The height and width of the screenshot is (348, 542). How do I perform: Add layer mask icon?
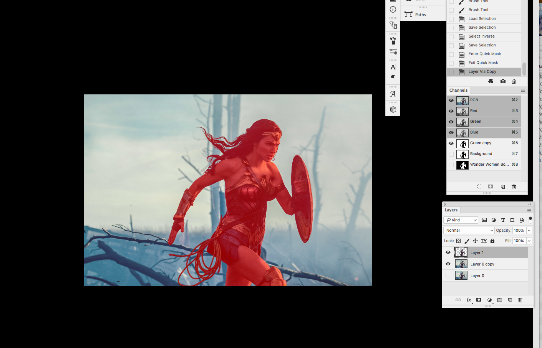pyautogui.click(x=479, y=300)
